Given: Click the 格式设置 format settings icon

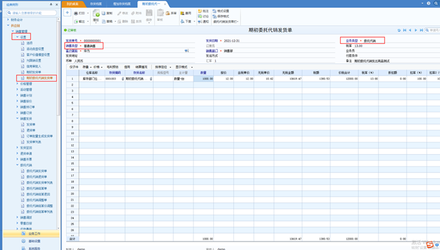Looking at the screenshot, I should tap(214, 11).
